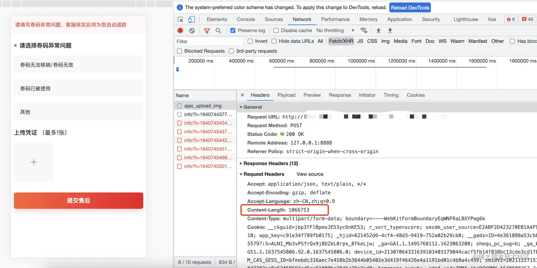Open the Vue devtools tab

[492, 20]
